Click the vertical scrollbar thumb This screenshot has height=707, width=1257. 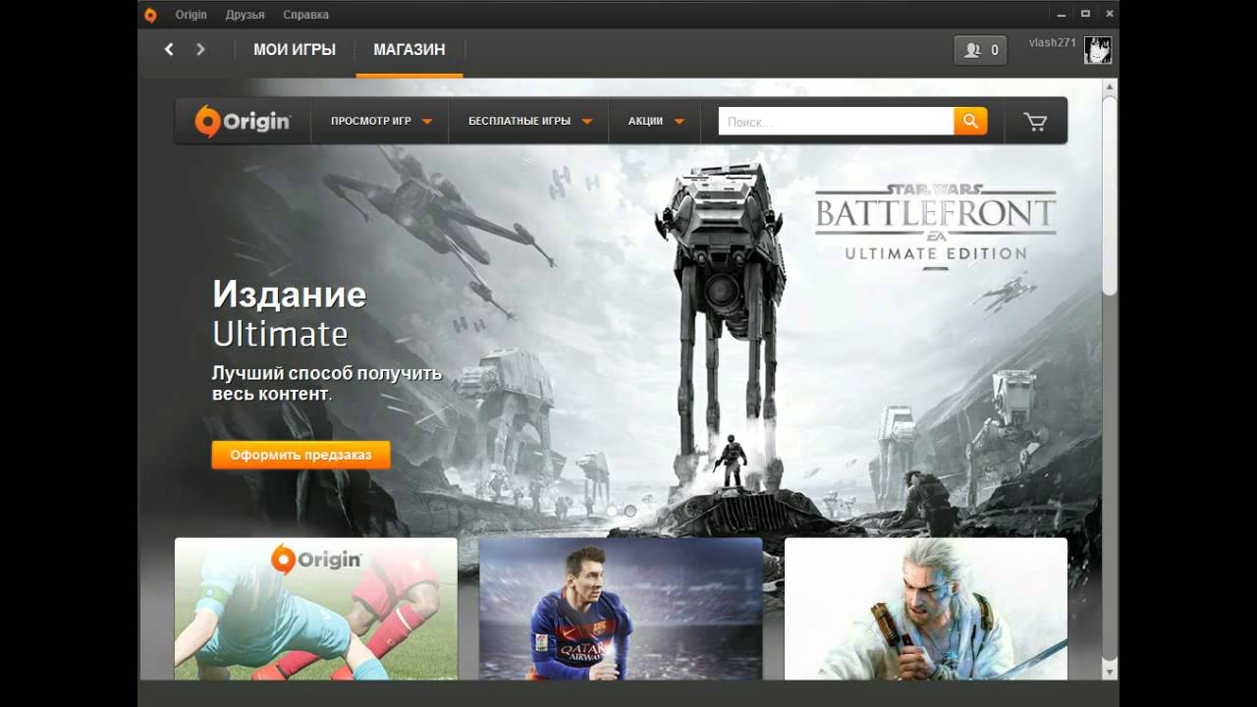point(1110,194)
